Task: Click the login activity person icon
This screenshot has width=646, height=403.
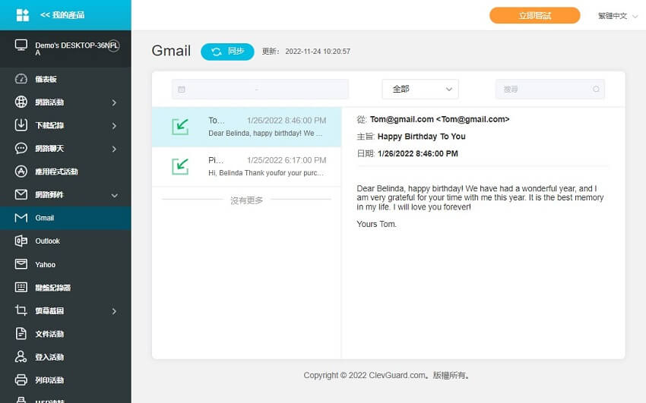Action: pyautogui.click(x=21, y=357)
